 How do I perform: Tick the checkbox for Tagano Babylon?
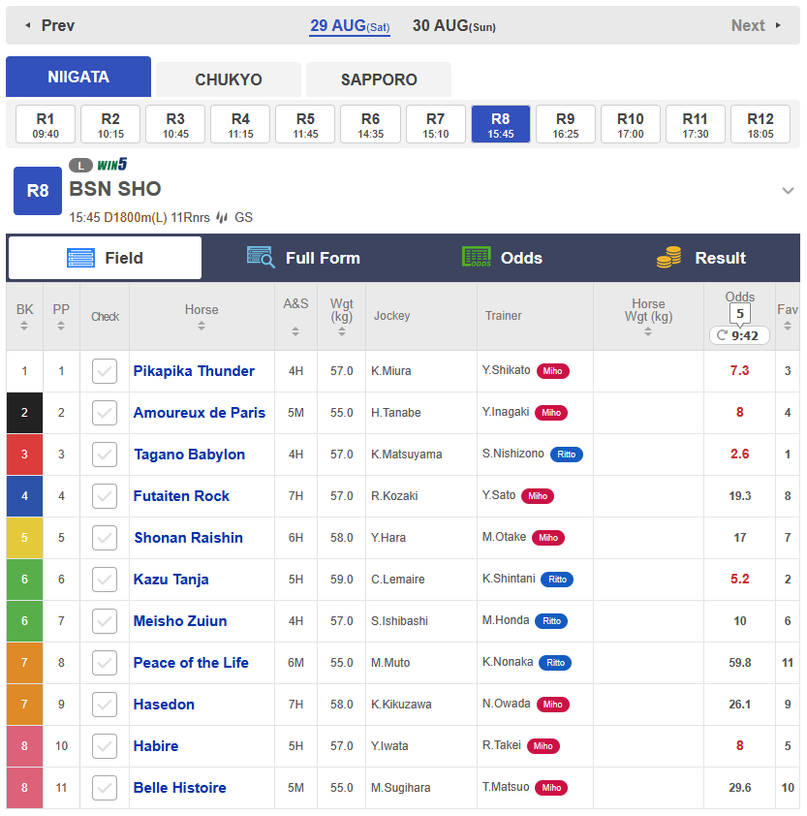(x=105, y=455)
